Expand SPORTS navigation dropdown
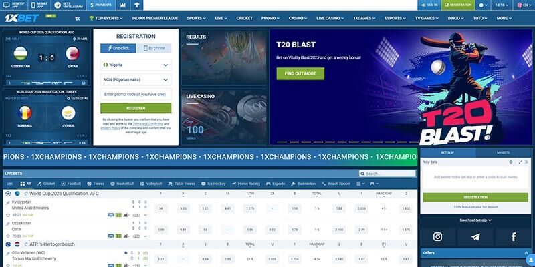 [196, 19]
